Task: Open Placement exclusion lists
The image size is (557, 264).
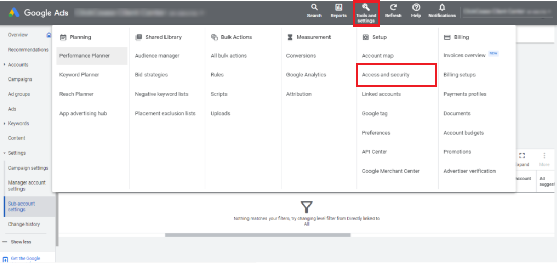Action: [165, 113]
